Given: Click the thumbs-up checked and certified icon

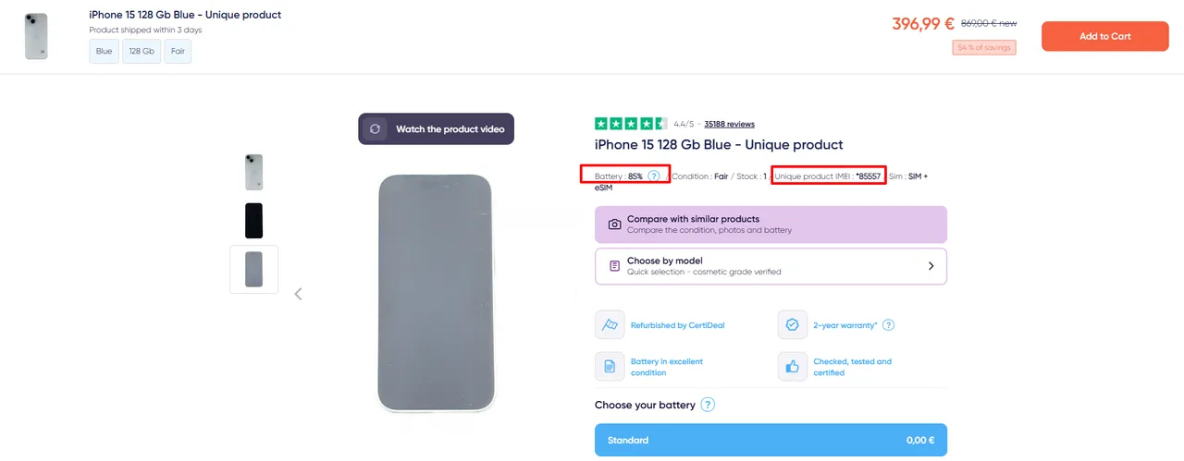Looking at the screenshot, I should pyautogui.click(x=792, y=367).
